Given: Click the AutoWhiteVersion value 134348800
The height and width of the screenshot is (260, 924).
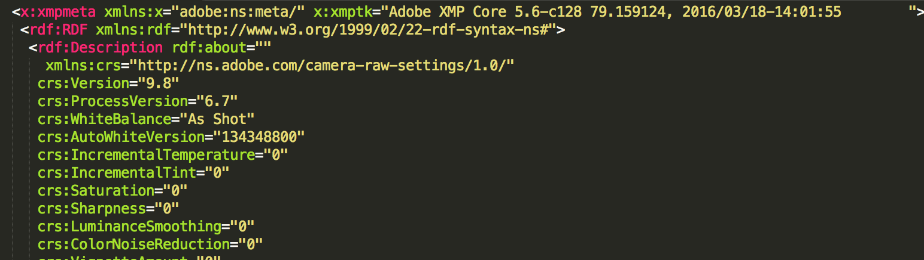Looking at the screenshot, I should coord(260,137).
